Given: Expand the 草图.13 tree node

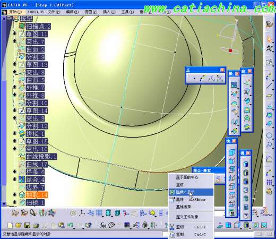Looking at the screenshot, I should 14,64.
